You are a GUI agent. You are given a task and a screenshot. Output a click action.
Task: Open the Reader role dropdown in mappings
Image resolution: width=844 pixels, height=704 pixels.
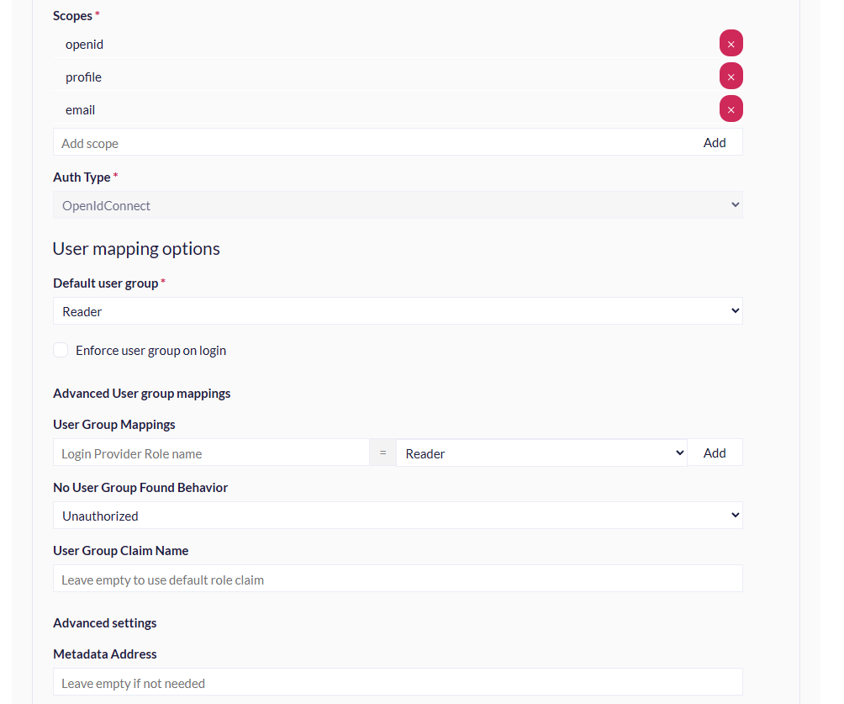click(x=541, y=452)
